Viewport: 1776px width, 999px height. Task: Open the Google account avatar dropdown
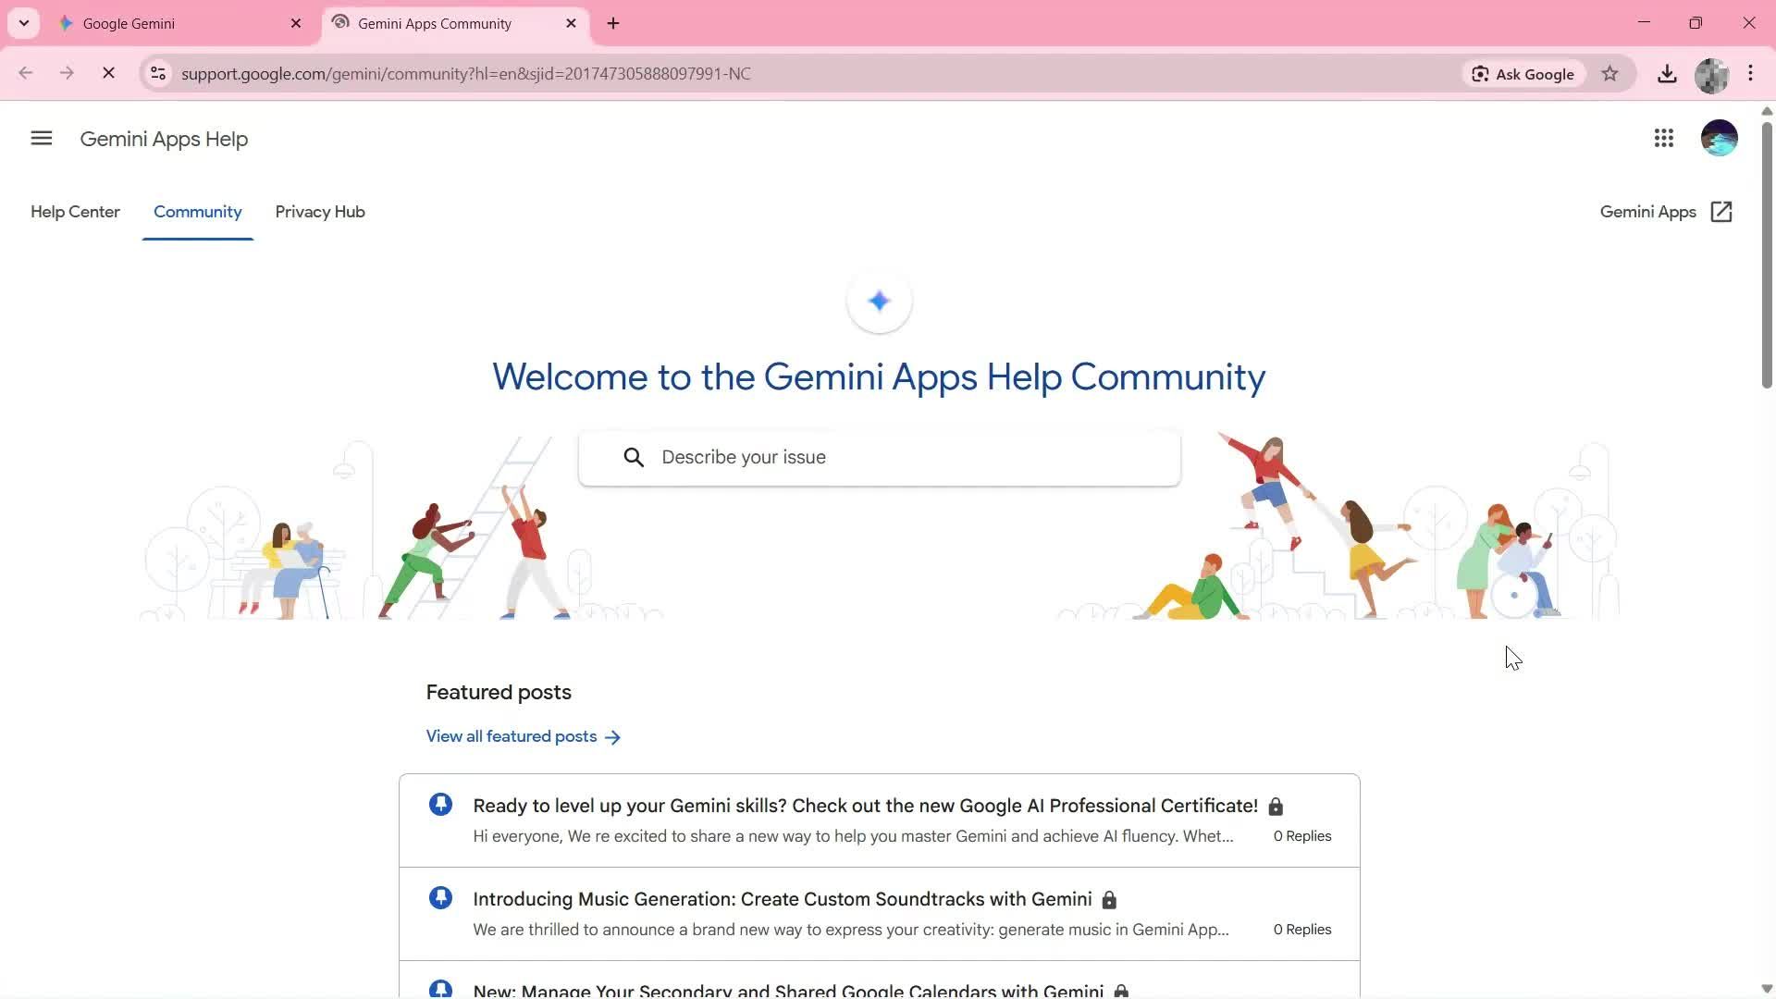[1719, 138]
